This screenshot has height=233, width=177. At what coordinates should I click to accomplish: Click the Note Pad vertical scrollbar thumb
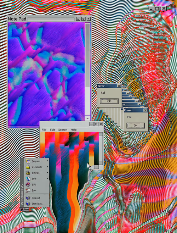point(87,55)
